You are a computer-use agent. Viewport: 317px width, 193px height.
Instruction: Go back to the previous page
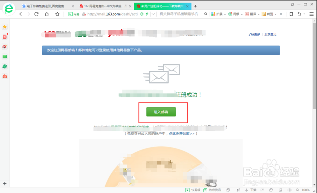point(21,14)
